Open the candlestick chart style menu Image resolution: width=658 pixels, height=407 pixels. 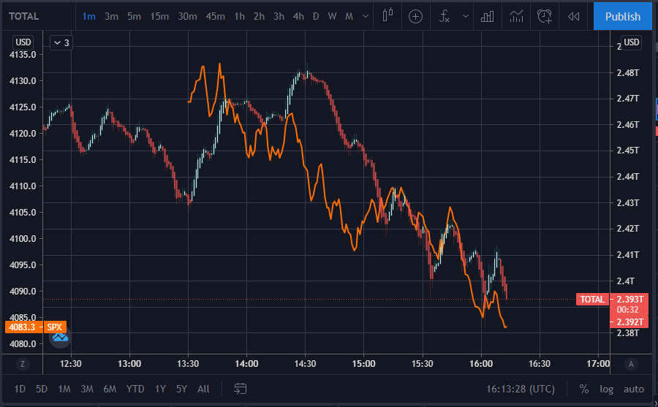[387, 16]
